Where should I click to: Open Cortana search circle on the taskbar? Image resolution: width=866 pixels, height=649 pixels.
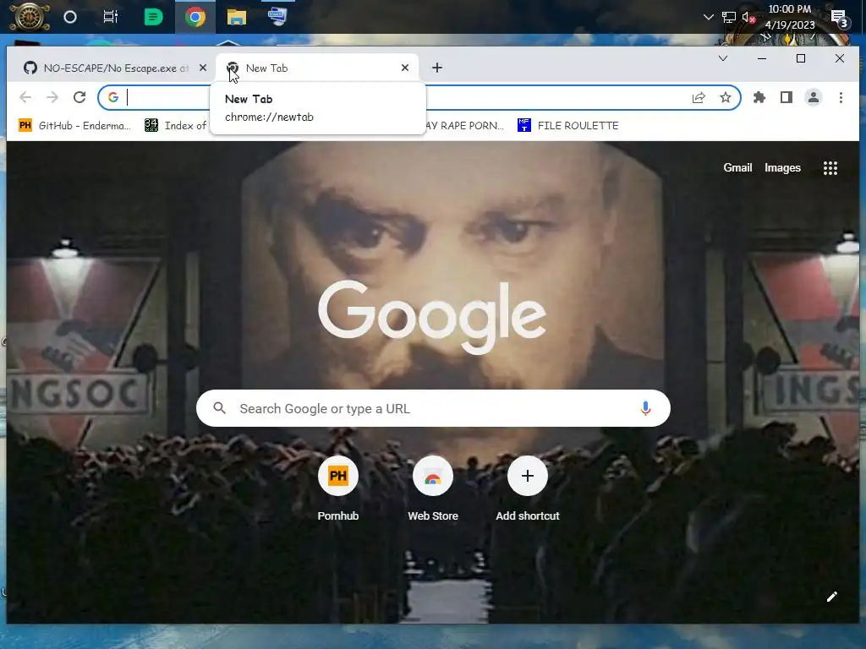click(x=70, y=17)
